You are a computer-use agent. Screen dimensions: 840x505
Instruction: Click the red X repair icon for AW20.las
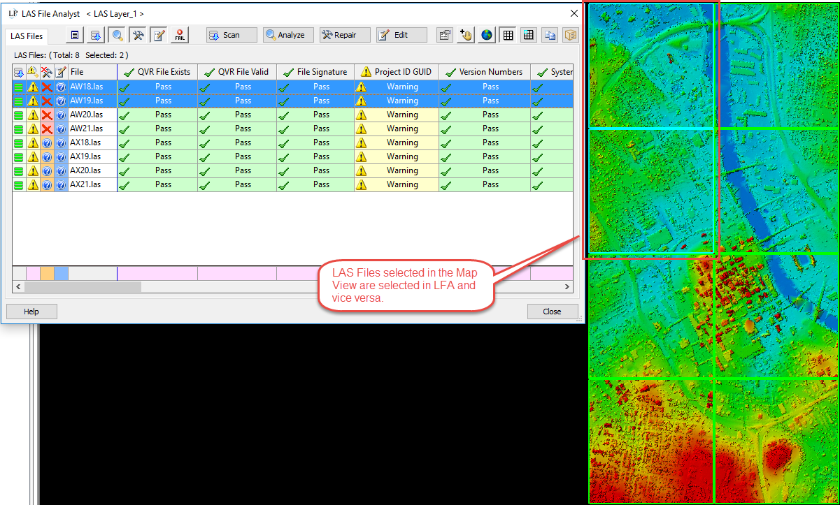pos(47,115)
